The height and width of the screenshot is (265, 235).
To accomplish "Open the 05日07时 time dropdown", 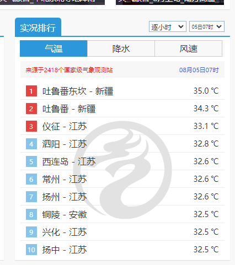I will (207, 26).
